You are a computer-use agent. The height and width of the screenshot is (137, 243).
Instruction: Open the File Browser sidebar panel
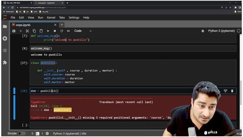[x=5, y=27]
